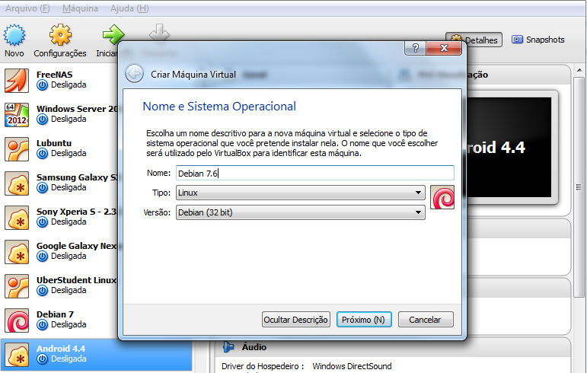Viewport: 587px width, 373px height.
Task: Click the back arrow in wizard dialog
Action: tap(134, 73)
